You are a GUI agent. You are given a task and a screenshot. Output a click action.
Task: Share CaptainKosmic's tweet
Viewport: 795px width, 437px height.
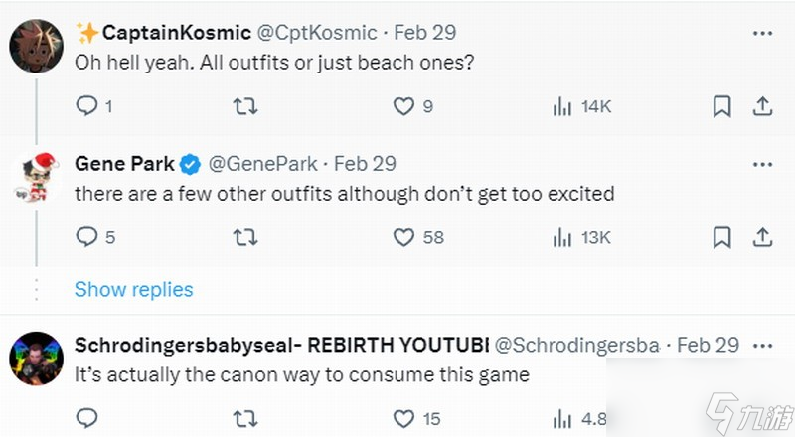[x=762, y=106]
